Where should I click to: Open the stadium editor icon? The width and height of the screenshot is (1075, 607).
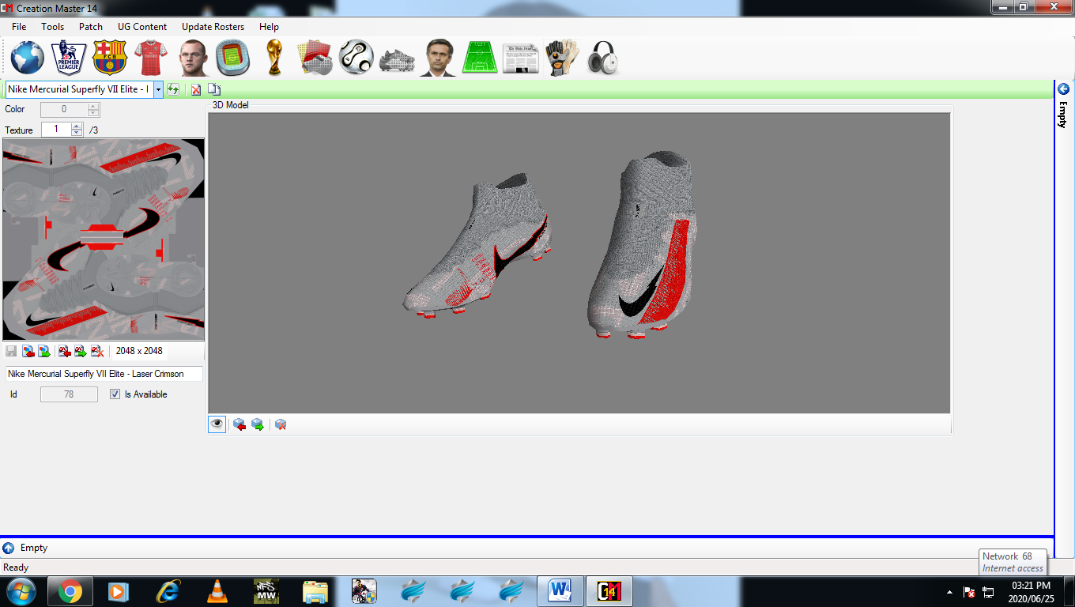(x=233, y=58)
